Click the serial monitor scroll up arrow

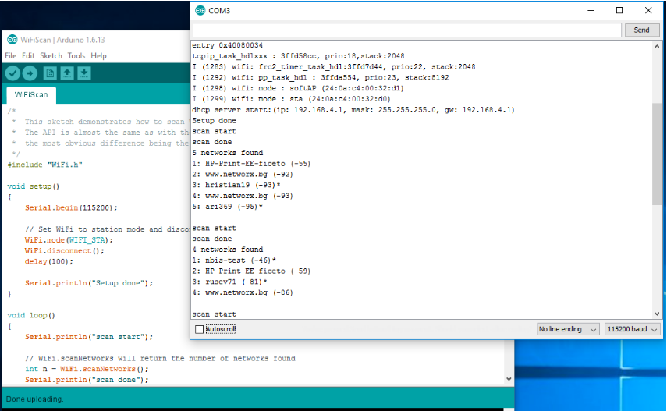(x=657, y=46)
